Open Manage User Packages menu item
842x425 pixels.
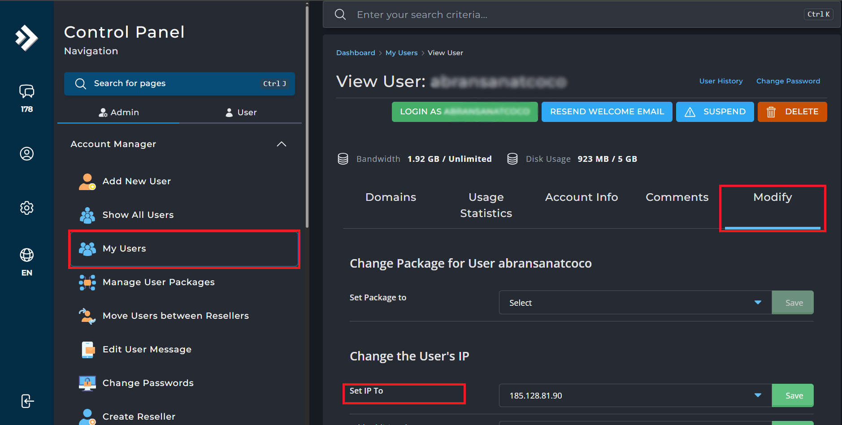[x=184, y=282]
